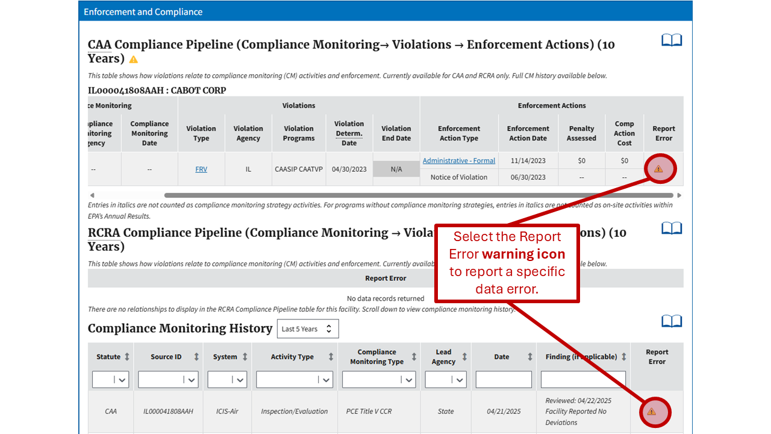Open the FRV violation type link
The width and height of the screenshot is (771, 434).
pyautogui.click(x=201, y=169)
